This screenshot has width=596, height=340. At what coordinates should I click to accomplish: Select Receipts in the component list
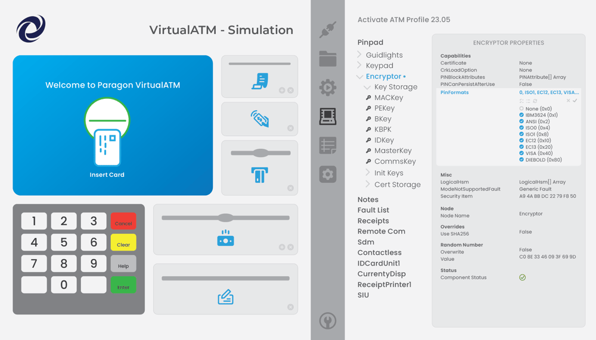pos(373,221)
